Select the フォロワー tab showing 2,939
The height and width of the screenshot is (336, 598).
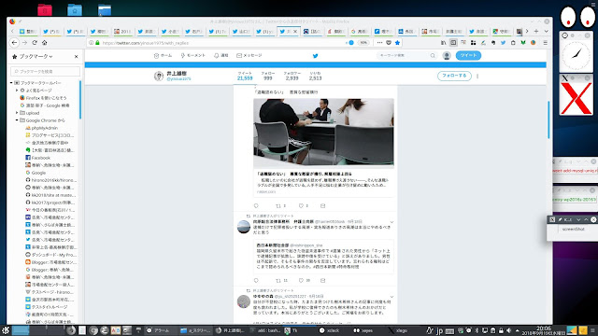tap(292, 76)
